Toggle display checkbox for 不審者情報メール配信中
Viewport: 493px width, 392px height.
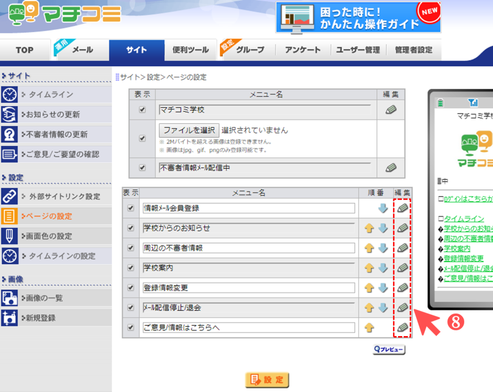coord(142,167)
